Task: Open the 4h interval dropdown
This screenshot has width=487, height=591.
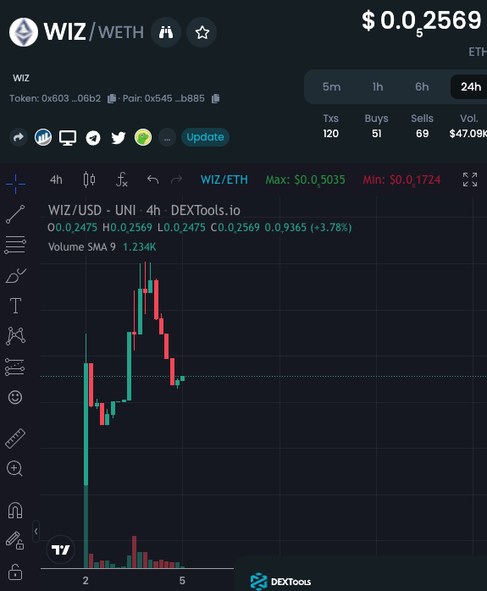Action: (x=56, y=180)
